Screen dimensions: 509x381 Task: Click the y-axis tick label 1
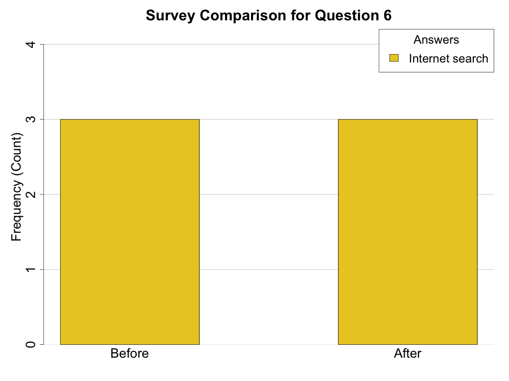click(30, 269)
